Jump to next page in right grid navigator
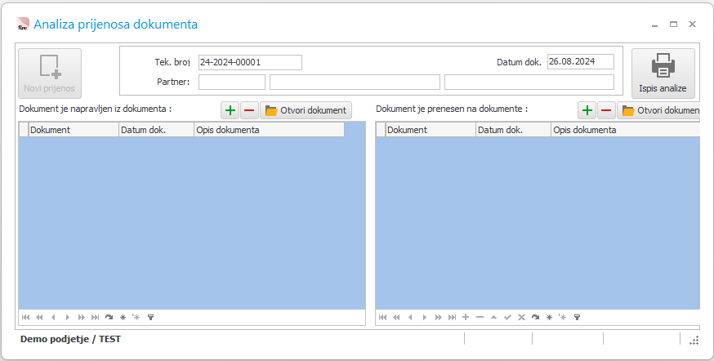The width and height of the screenshot is (714, 361). [439, 317]
